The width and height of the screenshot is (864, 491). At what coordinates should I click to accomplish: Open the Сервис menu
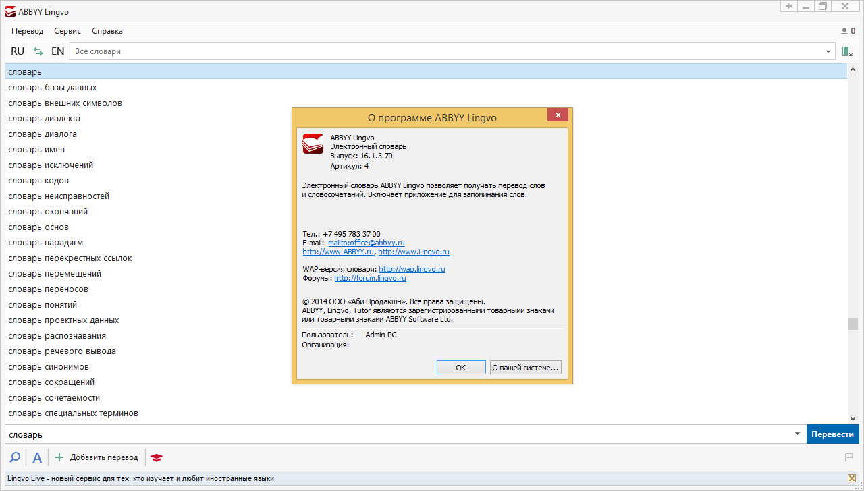[67, 31]
